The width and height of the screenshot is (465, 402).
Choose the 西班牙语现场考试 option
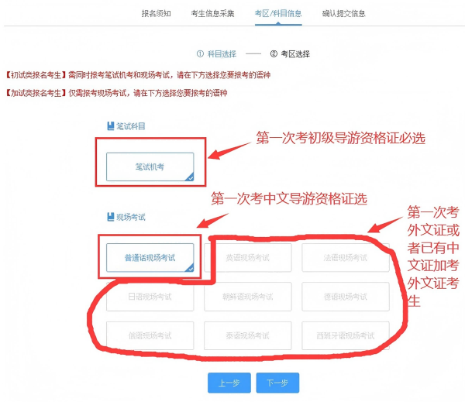[x=346, y=335]
